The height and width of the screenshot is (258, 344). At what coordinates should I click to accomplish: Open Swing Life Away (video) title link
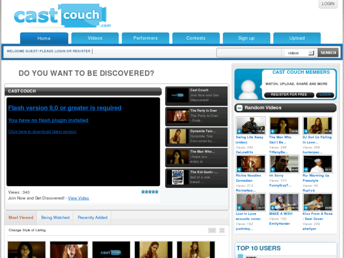coord(249,140)
